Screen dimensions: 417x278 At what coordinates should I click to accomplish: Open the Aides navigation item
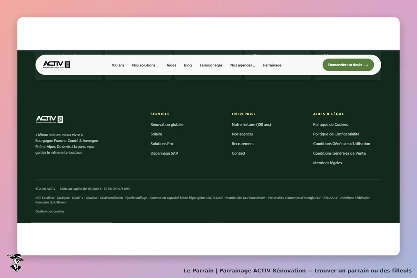[x=171, y=65]
